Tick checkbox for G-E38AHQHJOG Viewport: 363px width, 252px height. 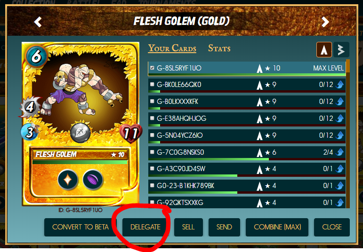(152, 118)
